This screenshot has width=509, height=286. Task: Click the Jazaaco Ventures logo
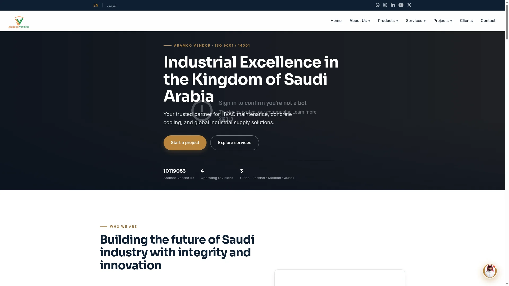[19, 22]
